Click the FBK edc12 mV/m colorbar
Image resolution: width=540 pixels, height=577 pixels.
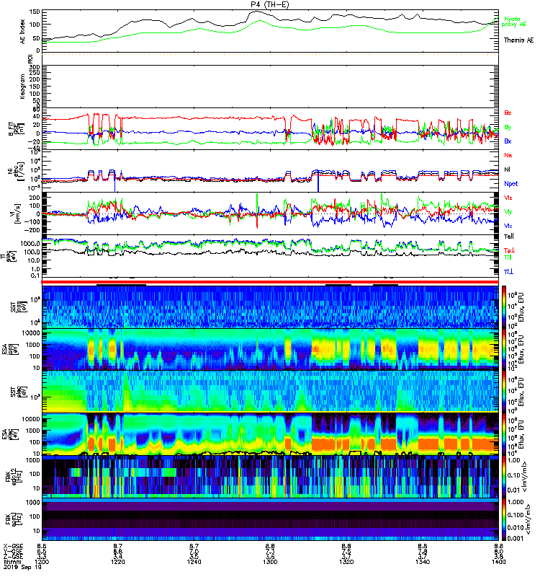pos(504,477)
